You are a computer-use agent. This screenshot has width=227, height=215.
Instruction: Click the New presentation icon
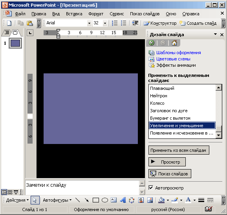click(x=9, y=23)
